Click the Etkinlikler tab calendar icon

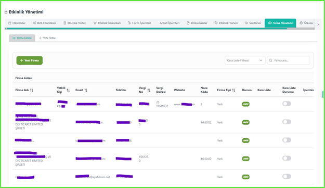coord(9,23)
